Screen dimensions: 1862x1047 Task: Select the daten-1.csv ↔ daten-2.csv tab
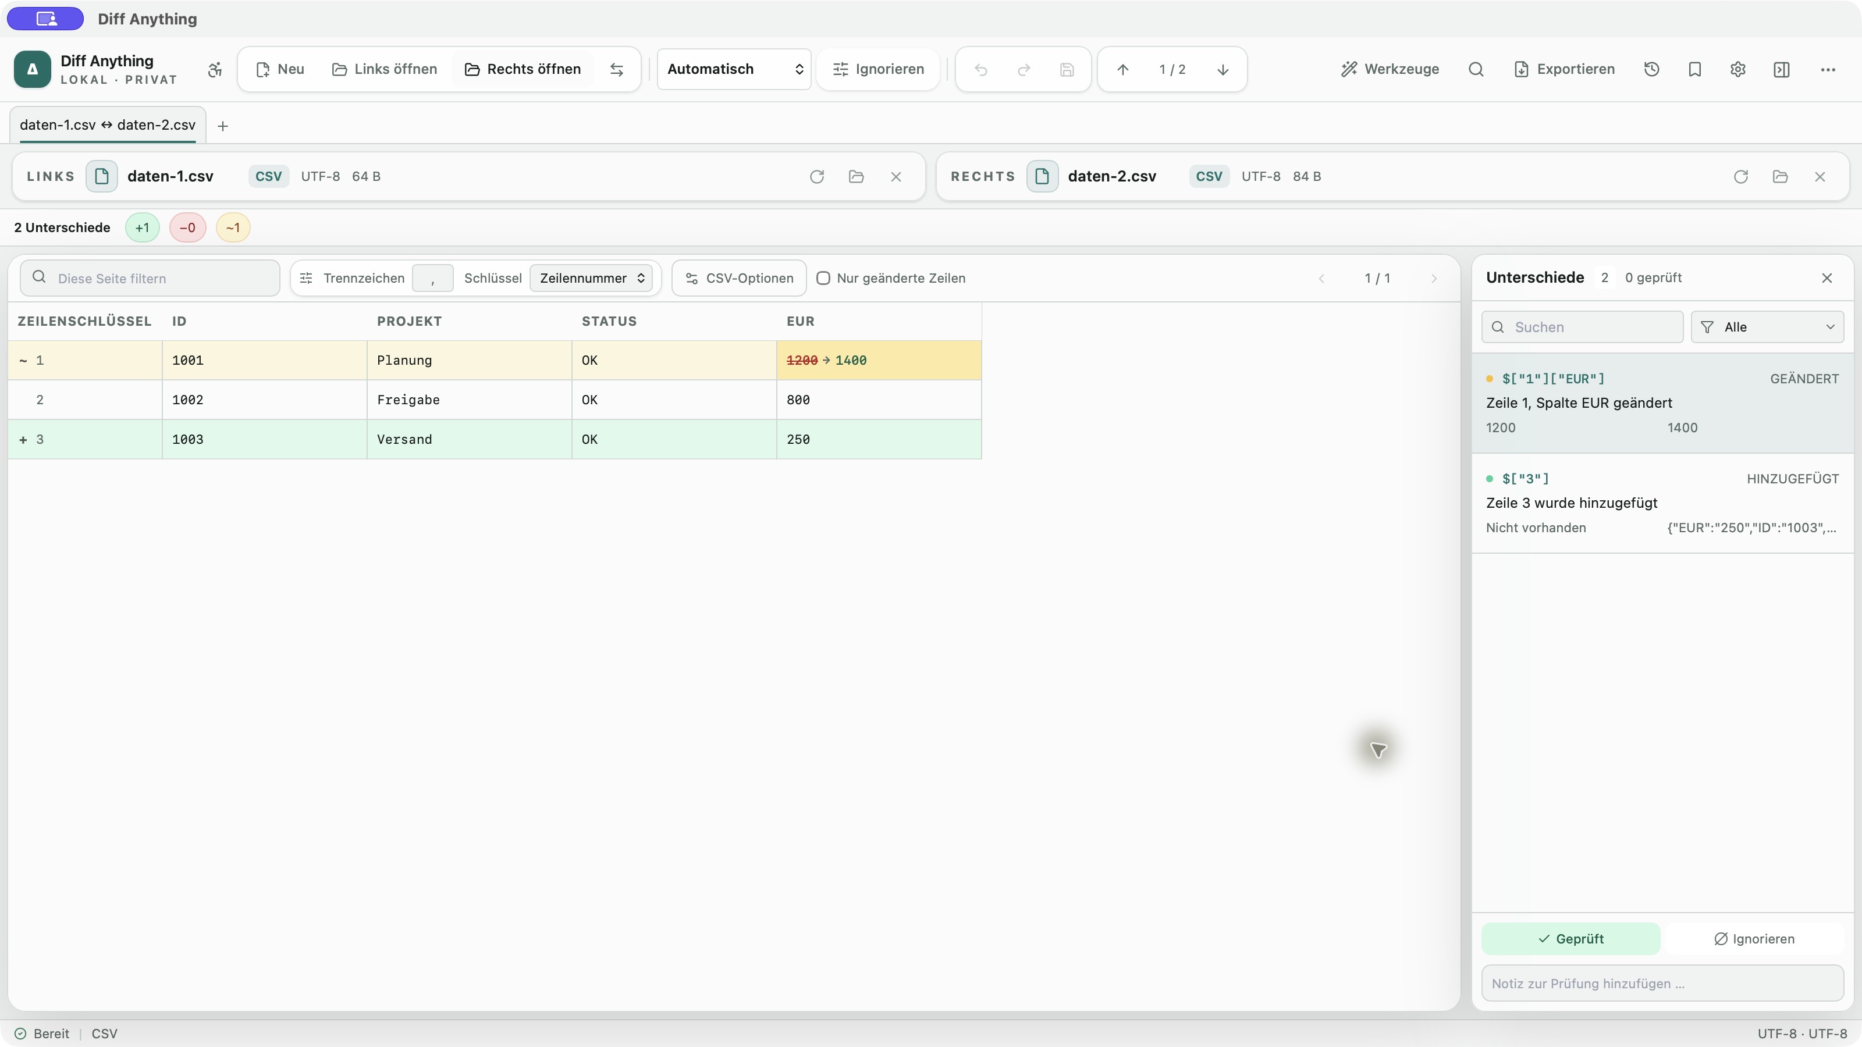[108, 125]
